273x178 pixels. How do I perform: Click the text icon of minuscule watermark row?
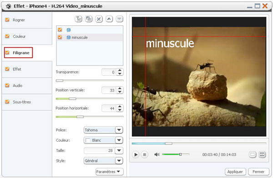pos(69,37)
